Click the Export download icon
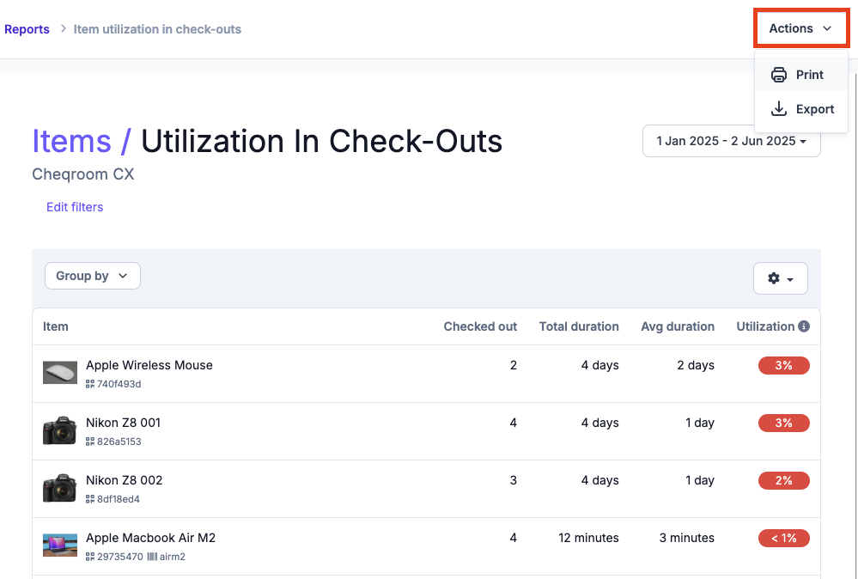Screen dimensions: 858x579 pyautogui.click(x=779, y=108)
